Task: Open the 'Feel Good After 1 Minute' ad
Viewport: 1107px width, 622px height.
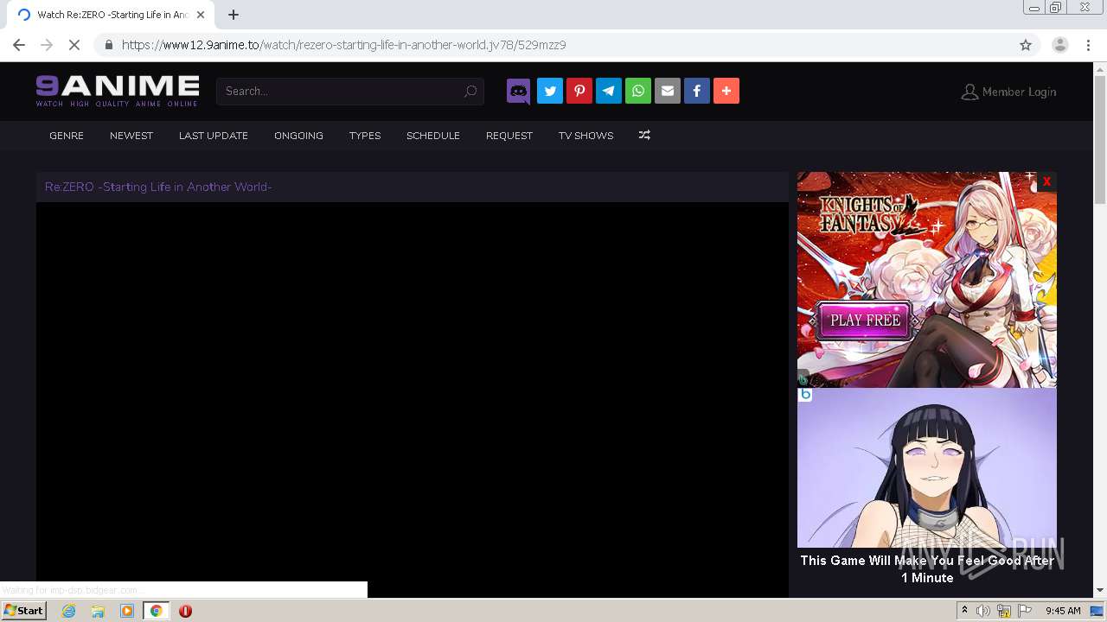Action: [x=927, y=488]
